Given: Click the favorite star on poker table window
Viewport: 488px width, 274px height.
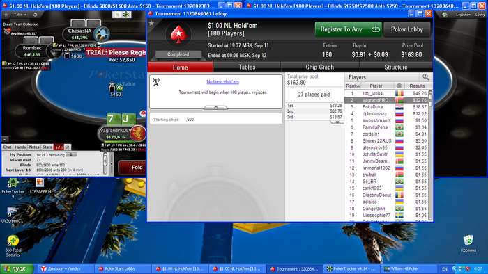Looking at the screenshot, I should point(6,15).
